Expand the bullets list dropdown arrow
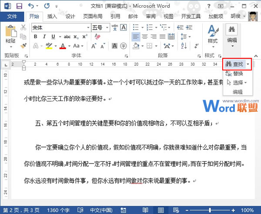This screenshot has height=214, width=261. click(x=142, y=27)
